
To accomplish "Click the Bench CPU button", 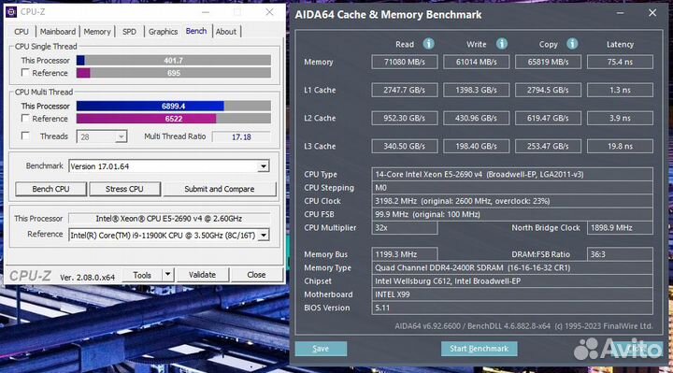I will (x=50, y=189).
